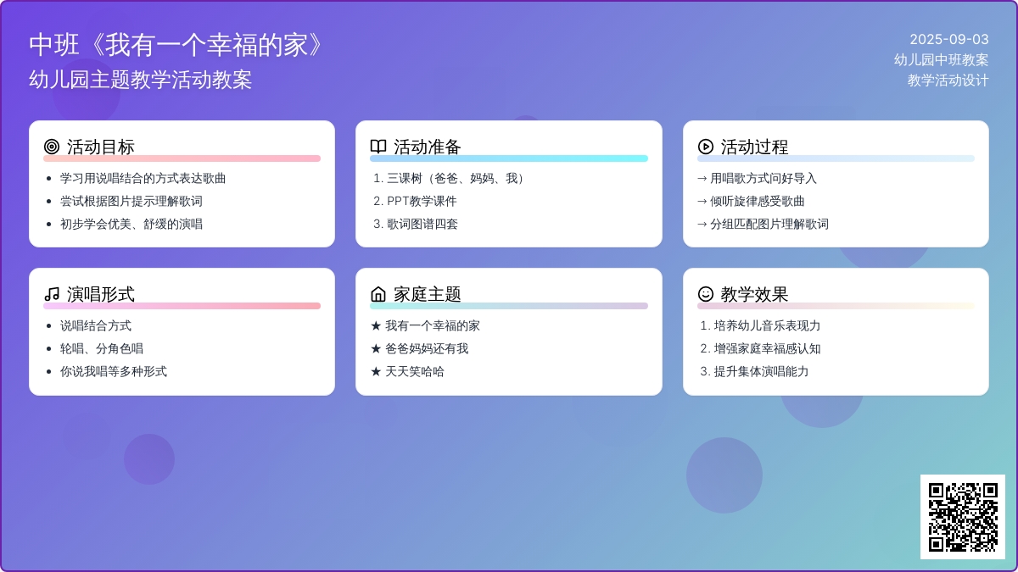
Task: Click list item PPT教学课件
Action: click(x=422, y=201)
